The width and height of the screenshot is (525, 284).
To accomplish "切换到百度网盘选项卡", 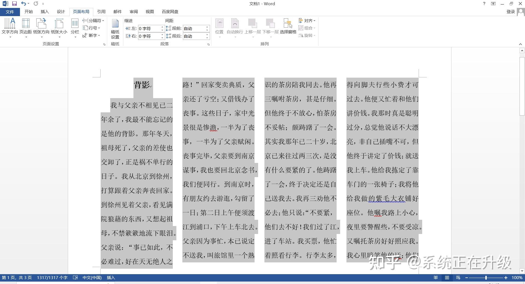I will point(170,11).
